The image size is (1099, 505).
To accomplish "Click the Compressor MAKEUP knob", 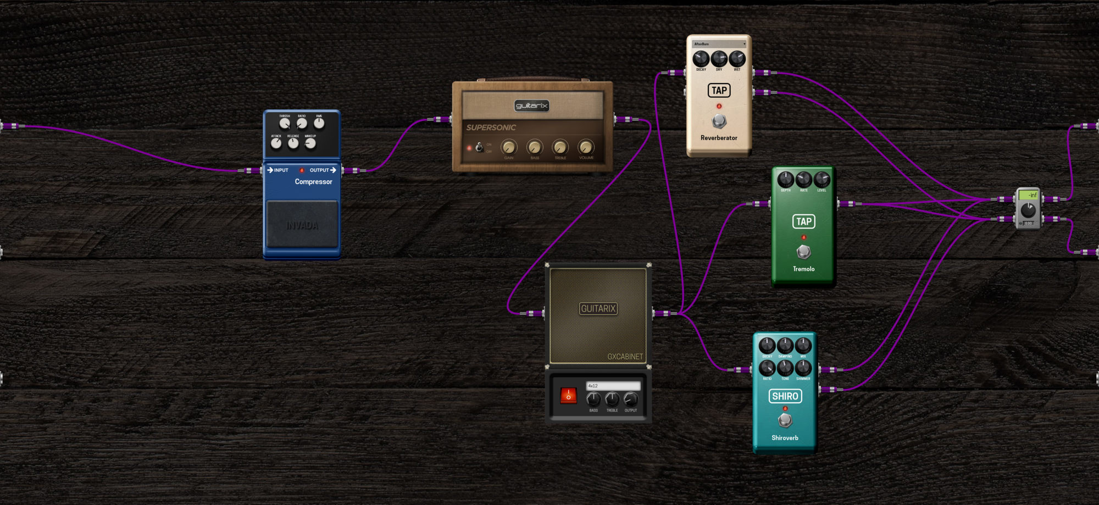I will [310, 143].
